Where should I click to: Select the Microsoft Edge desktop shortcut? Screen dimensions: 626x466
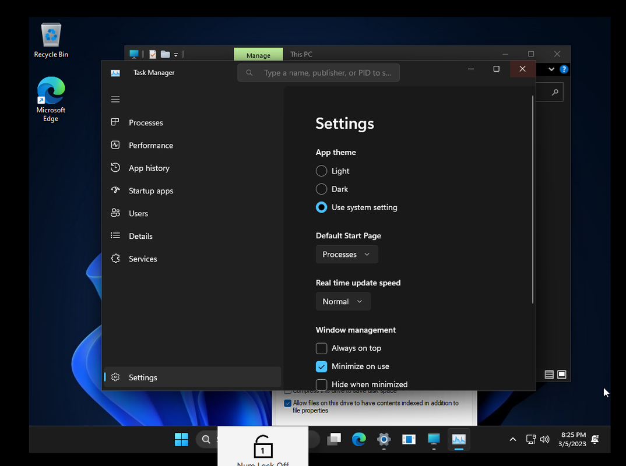tap(51, 100)
